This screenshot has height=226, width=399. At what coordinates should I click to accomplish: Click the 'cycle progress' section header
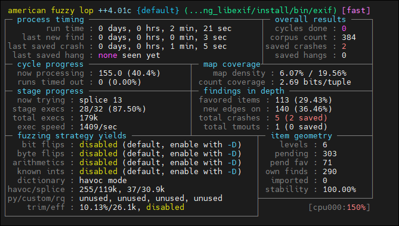(x=50, y=64)
